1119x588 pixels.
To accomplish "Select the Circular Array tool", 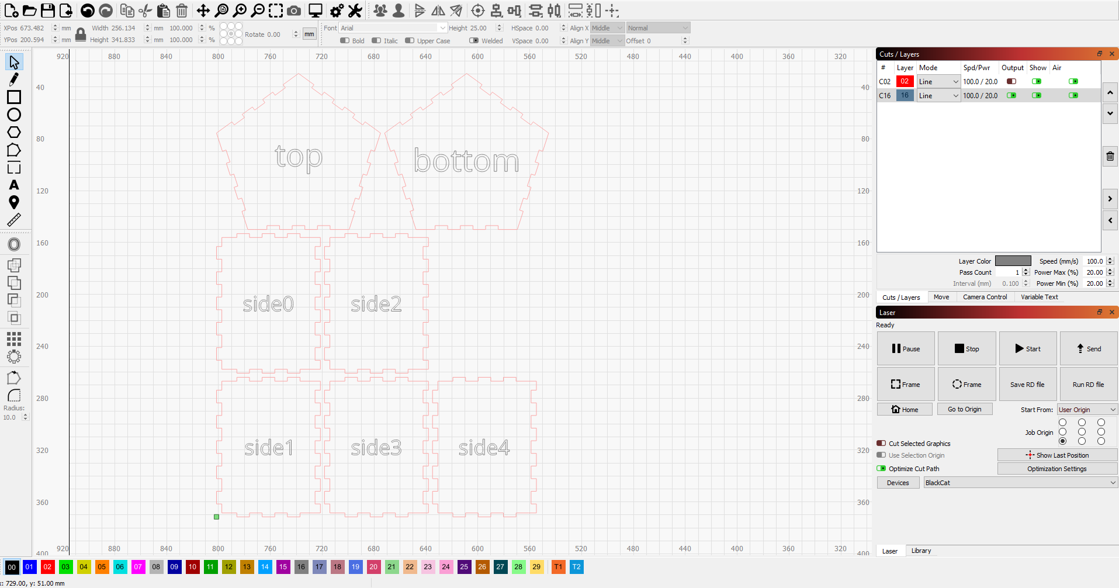I will point(14,356).
